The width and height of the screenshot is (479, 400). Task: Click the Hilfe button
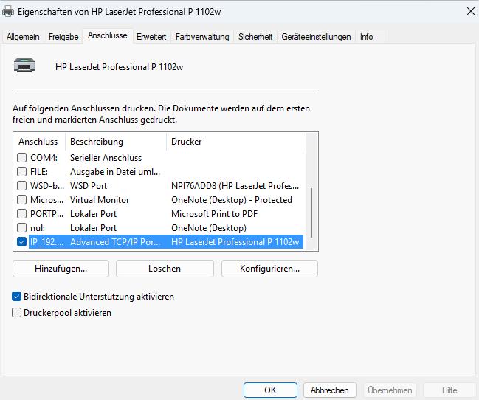pyautogui.click(x=449, y=390)
